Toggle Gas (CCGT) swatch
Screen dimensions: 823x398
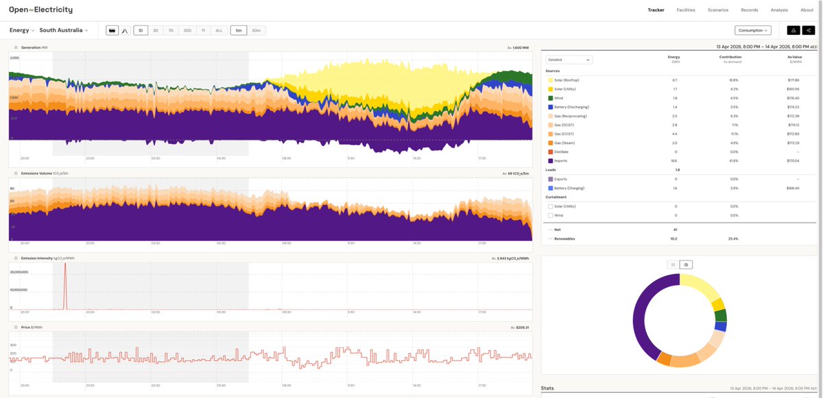(x=550, y=134)
